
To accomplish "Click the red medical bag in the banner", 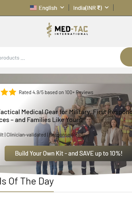I will pyautogui.click(x=79, y=135).
